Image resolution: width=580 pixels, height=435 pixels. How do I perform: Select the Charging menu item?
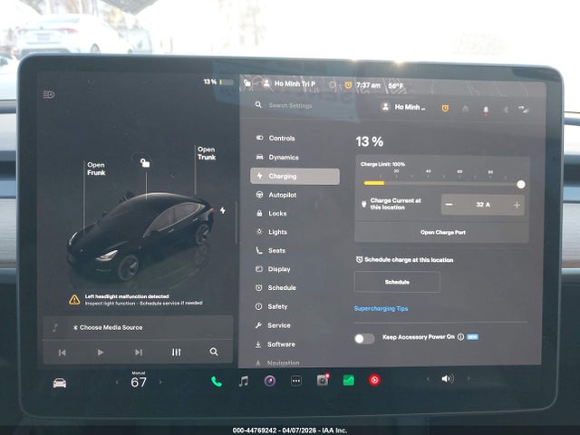[x=295, y=177]
